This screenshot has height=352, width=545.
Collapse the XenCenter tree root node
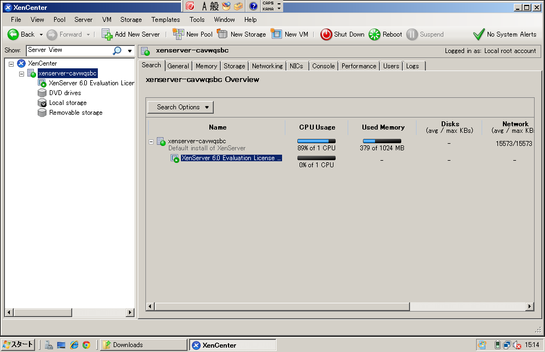pos(11,63)
